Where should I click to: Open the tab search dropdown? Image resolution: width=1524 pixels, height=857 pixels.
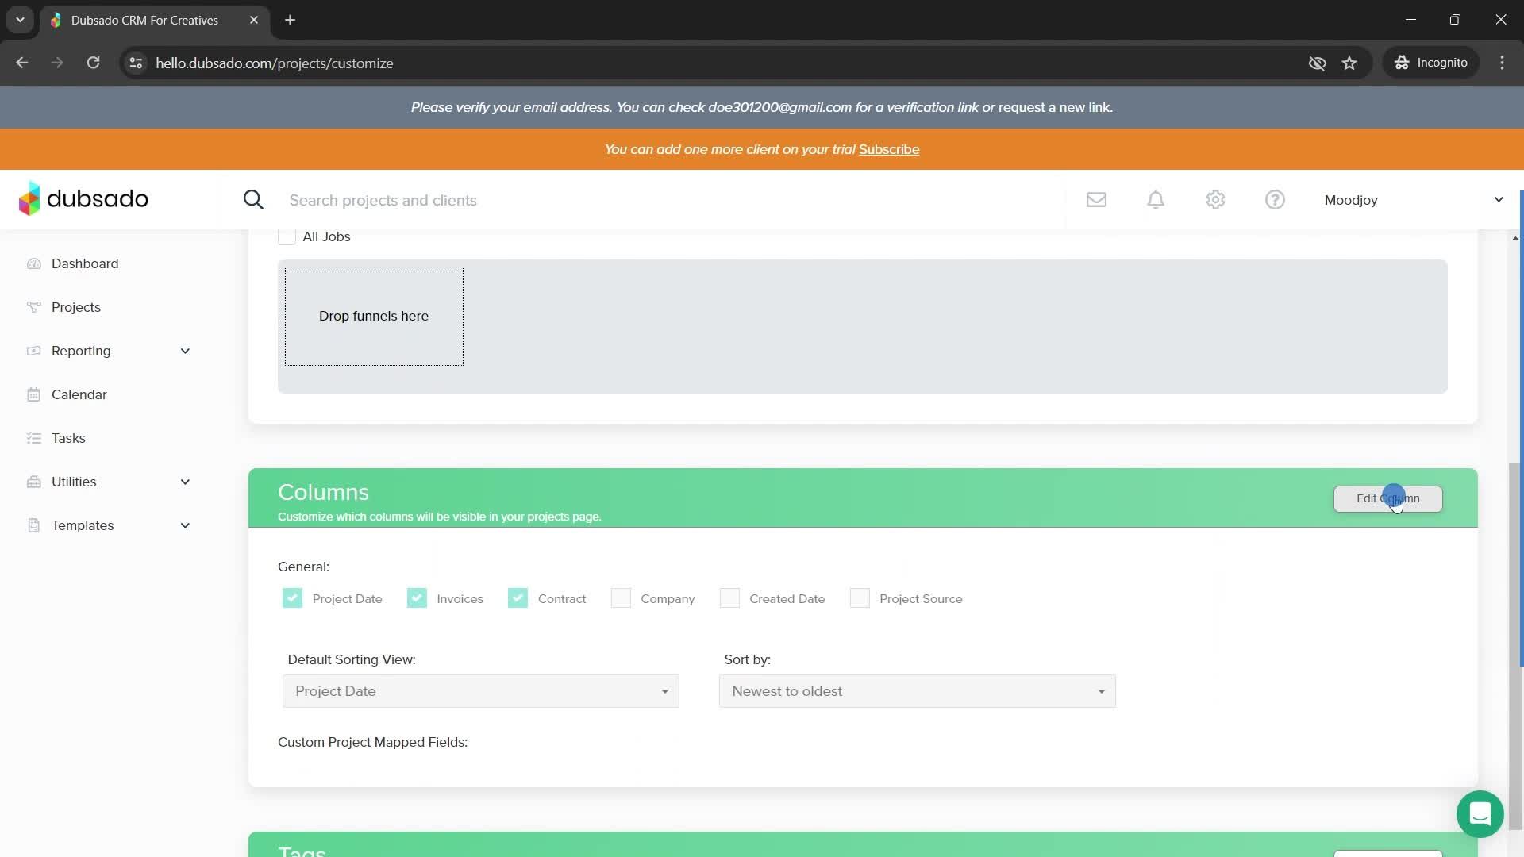tap(20, 20)
